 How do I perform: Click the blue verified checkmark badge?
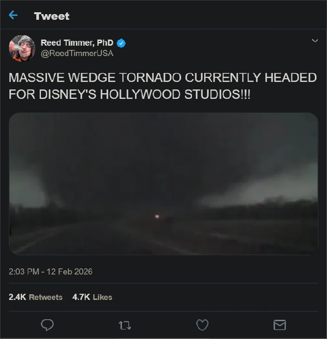point(121,43)
